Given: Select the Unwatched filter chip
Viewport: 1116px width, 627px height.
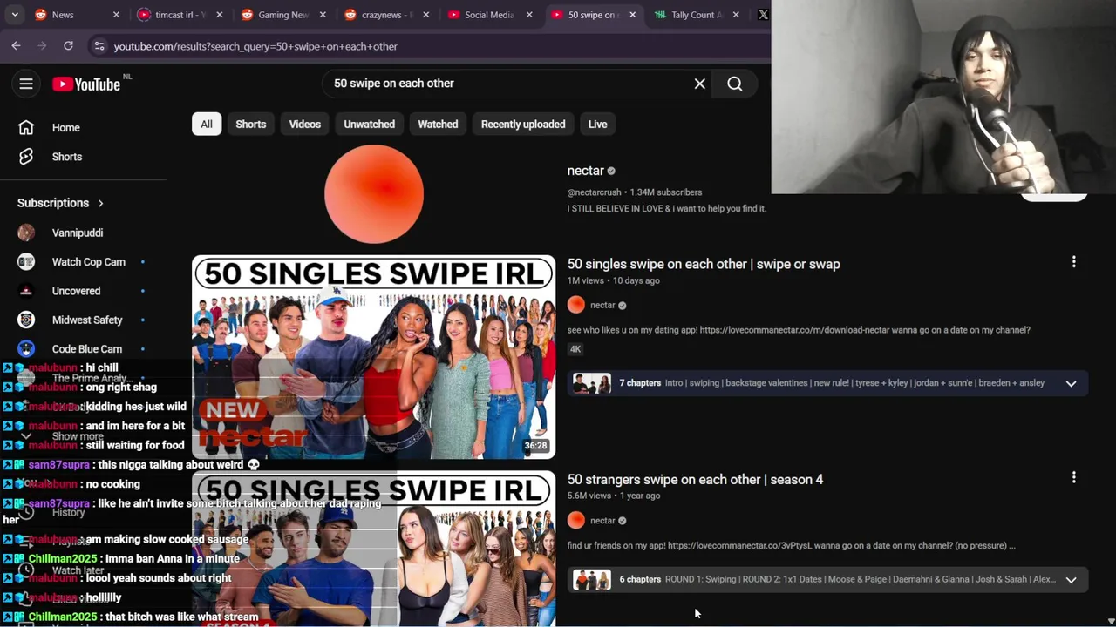Looking at the screenshot, I should (369, 124).
